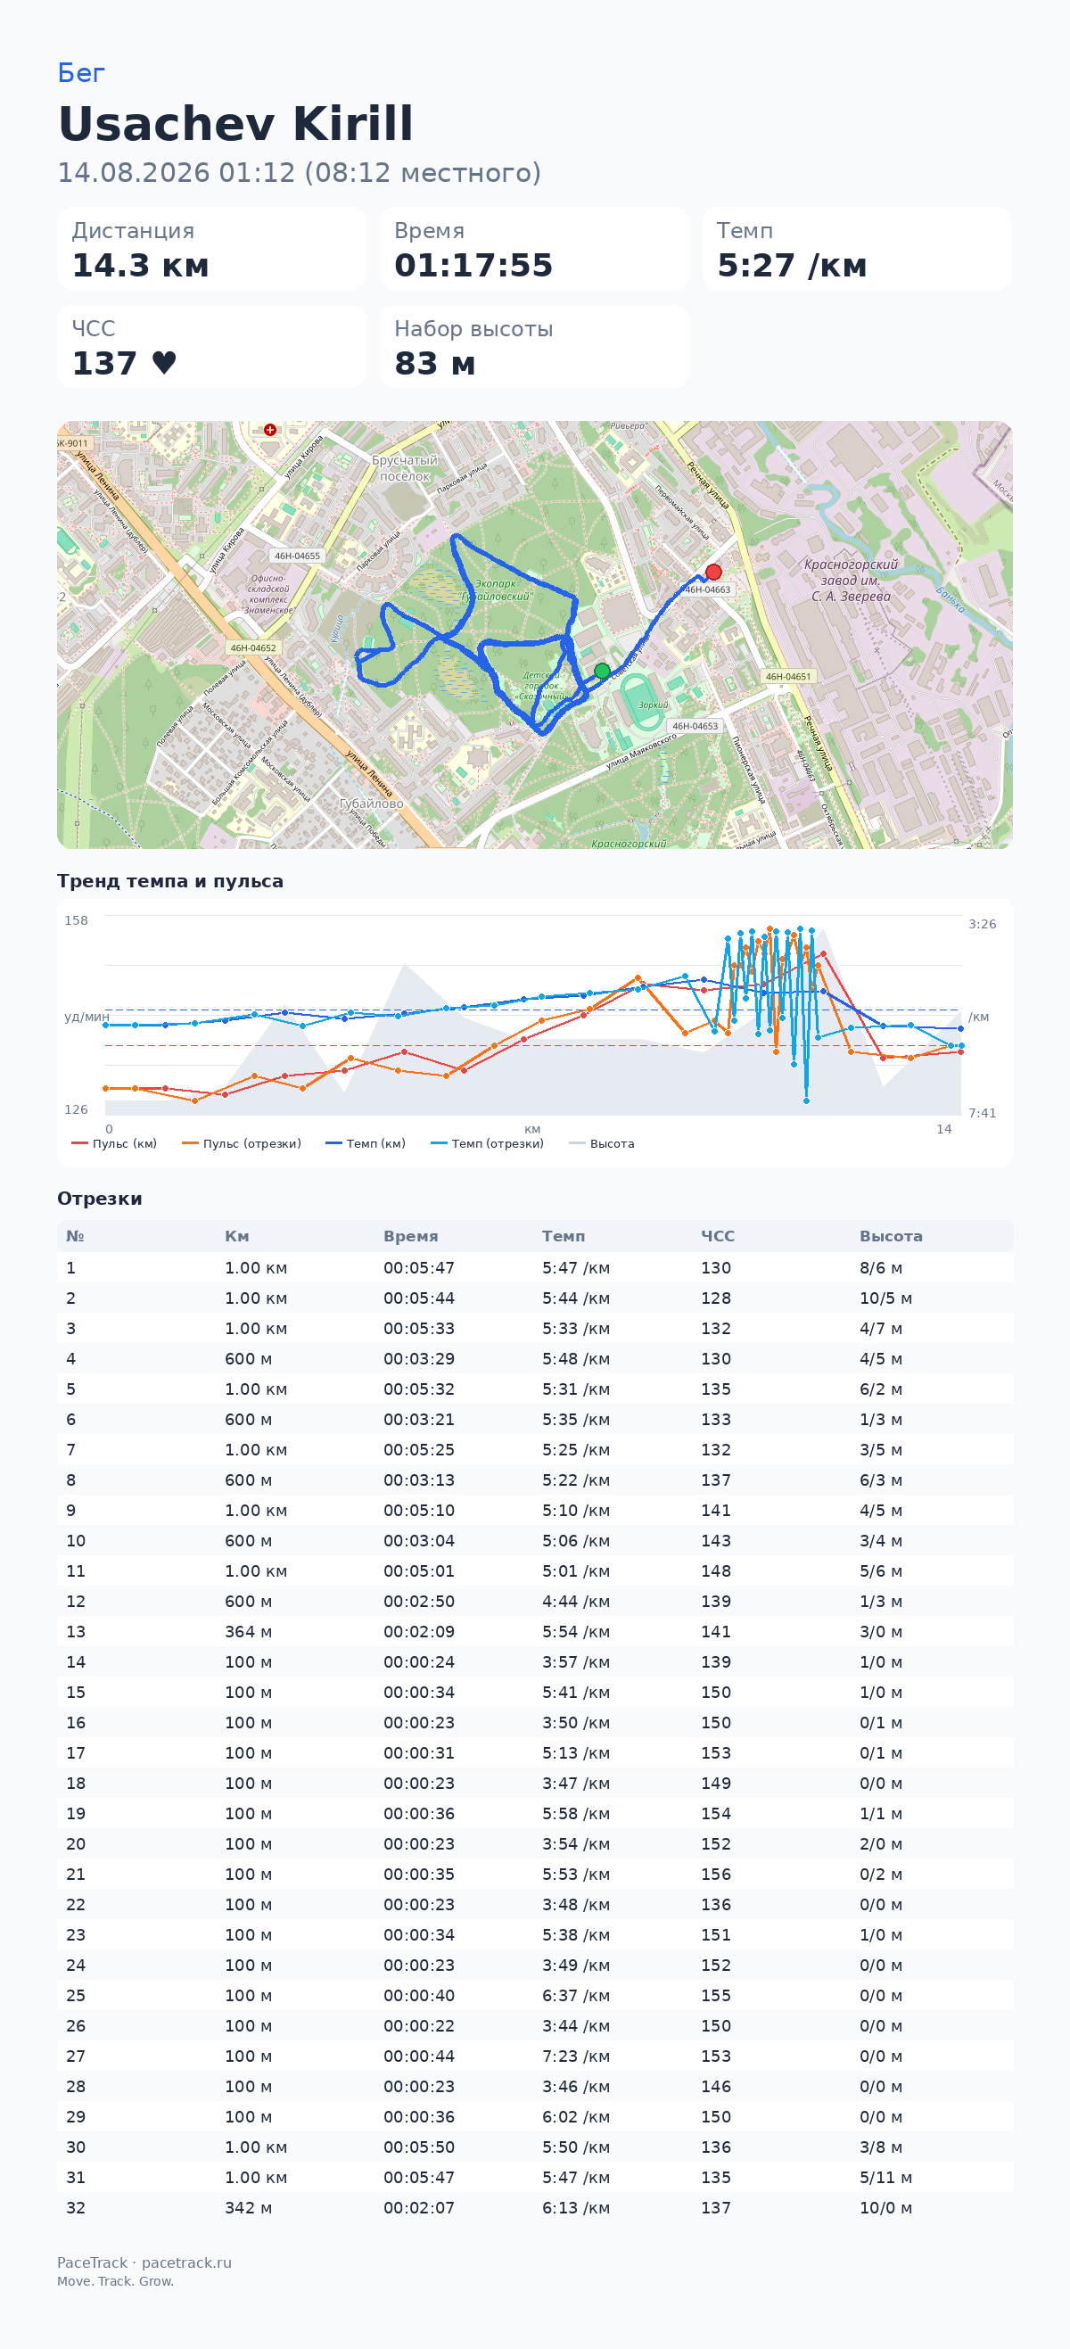Click the athlete name Usachev Kirill
The height and width of the screenshot is (2349, 1070).
point(236,123)
